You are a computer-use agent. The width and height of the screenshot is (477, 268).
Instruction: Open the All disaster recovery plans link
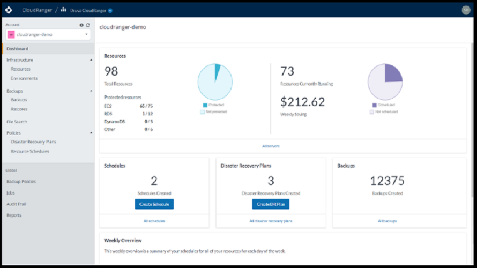pos(271,221)
